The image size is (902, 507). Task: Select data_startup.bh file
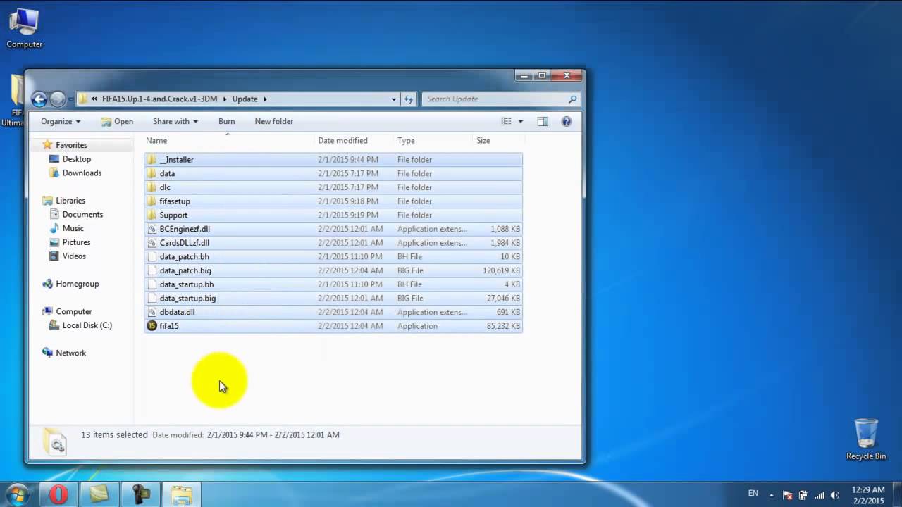coord(333,284)
